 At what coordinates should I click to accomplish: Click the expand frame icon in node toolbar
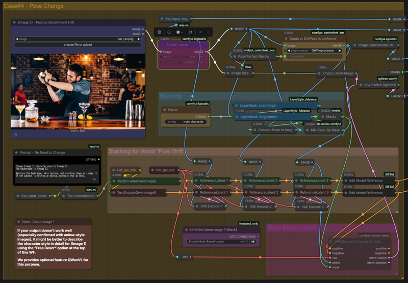pos(190,32)
